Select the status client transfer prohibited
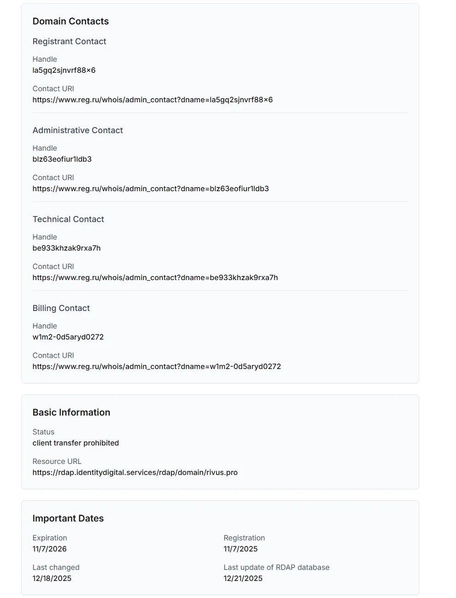This screenshot has width=456, height=598. 76,443
